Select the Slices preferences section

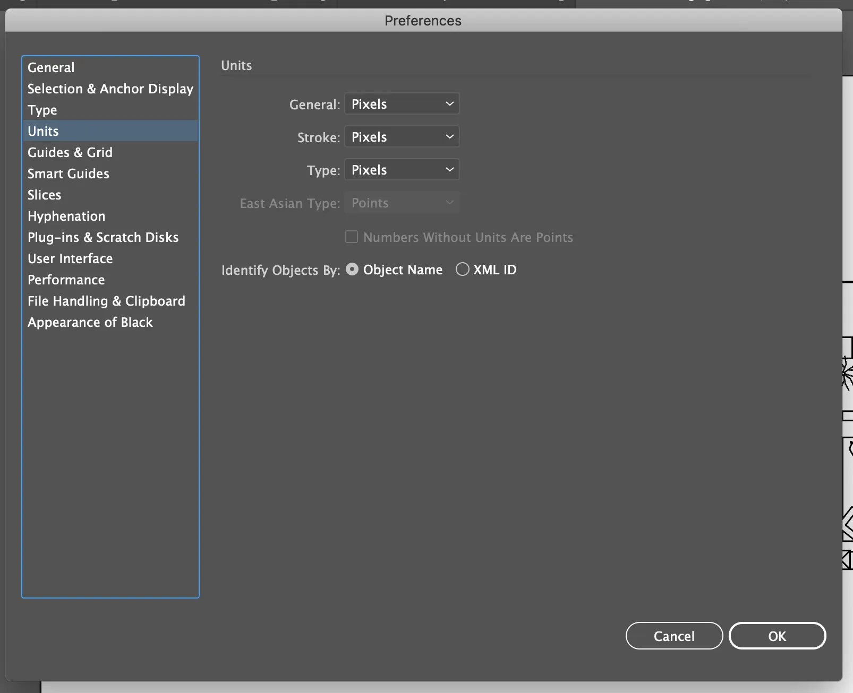click(44, 195)
